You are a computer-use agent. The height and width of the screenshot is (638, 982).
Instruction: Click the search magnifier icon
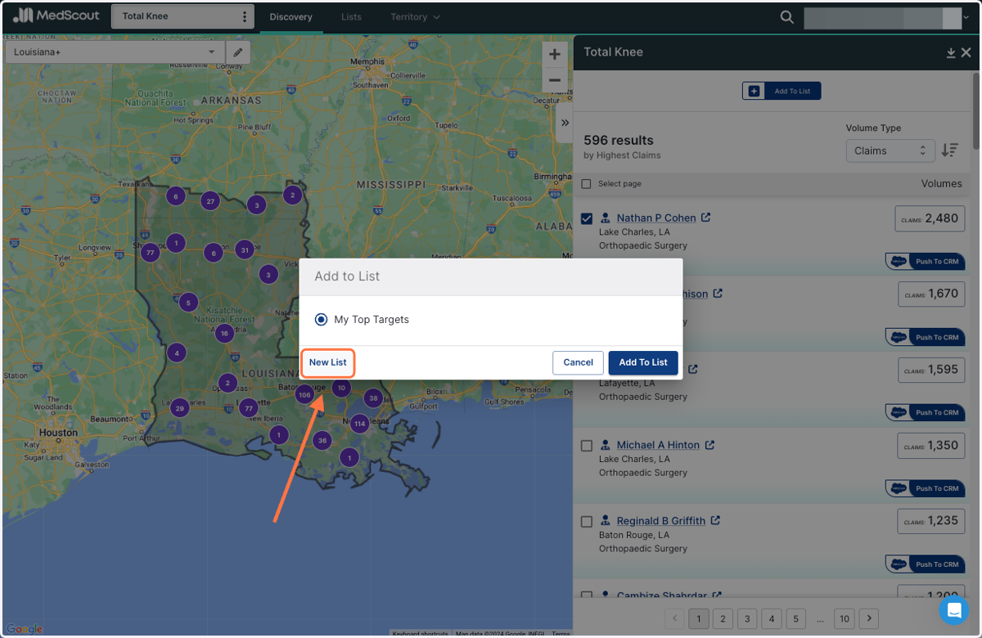pos(786,17)
